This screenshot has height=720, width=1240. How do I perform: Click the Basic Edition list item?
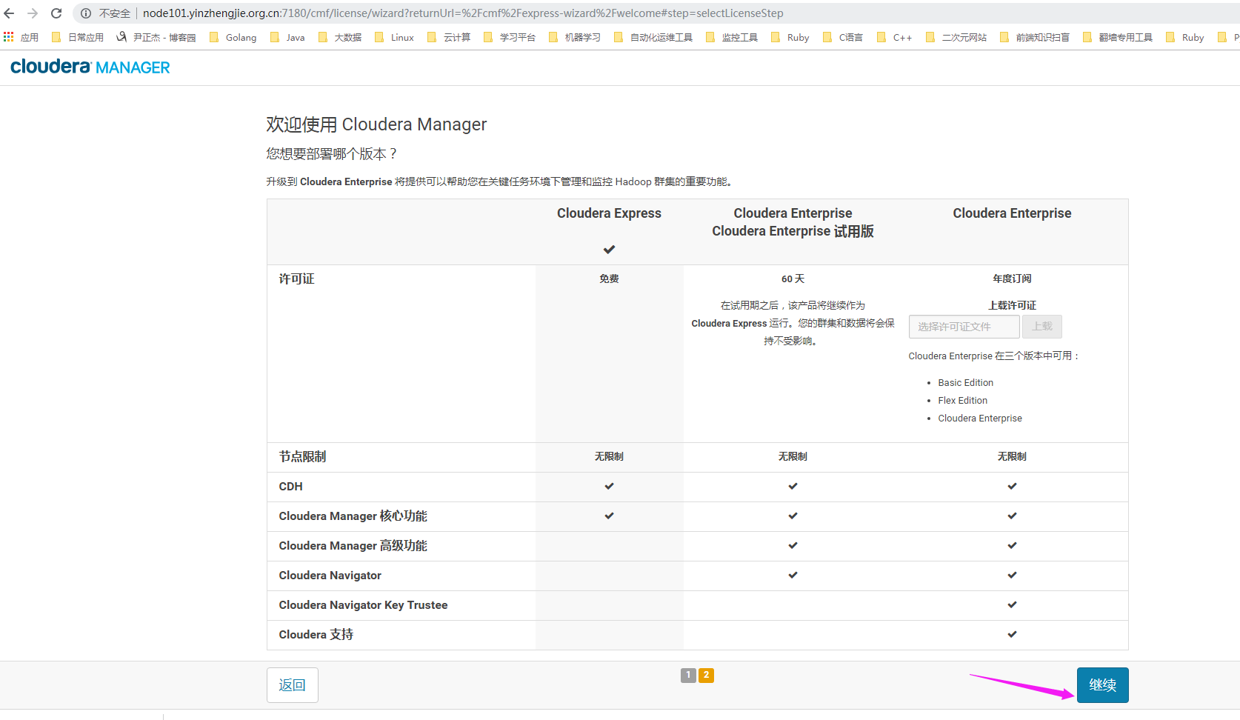[x=965, y=383]
